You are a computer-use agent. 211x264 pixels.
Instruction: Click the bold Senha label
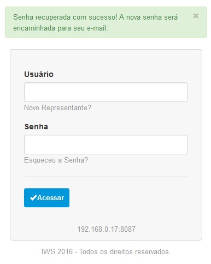(36, 127)
